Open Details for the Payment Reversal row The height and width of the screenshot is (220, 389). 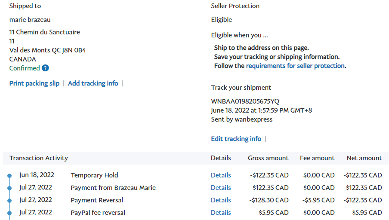coord(221,200)
